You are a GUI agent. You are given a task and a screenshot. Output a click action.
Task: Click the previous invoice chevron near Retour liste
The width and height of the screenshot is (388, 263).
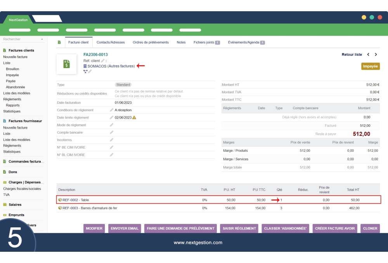368,55
